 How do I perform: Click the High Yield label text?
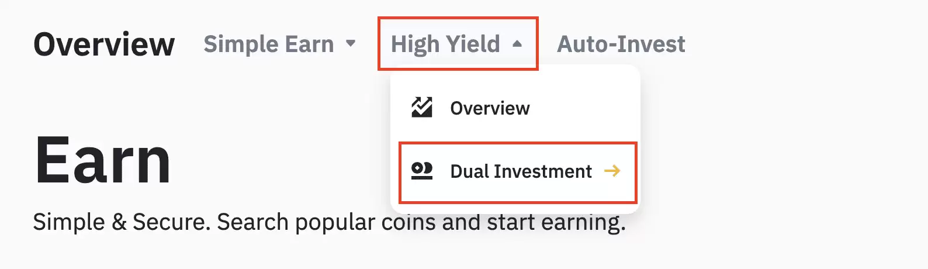tap(445, 44)
